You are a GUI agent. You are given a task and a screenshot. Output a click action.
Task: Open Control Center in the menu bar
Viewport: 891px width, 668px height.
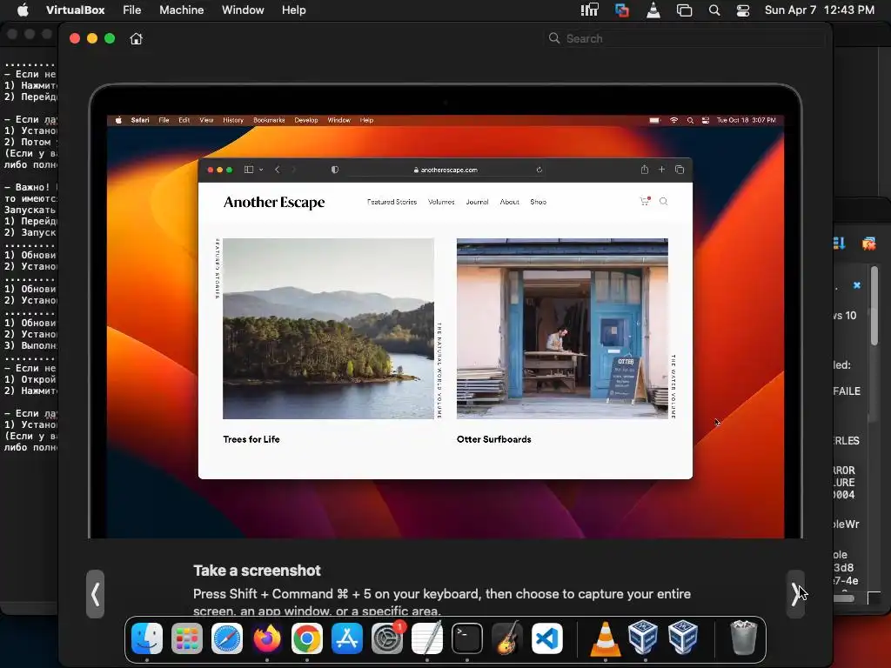coord(743,10)
